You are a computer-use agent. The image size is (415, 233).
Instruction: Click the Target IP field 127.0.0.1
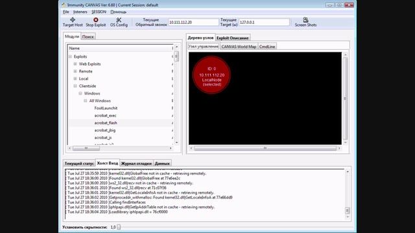[264, 22]
